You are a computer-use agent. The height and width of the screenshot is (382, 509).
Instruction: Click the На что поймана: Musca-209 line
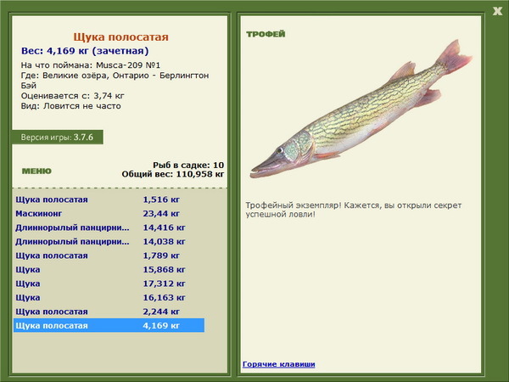pyautogui.click(x=91, y=65)
